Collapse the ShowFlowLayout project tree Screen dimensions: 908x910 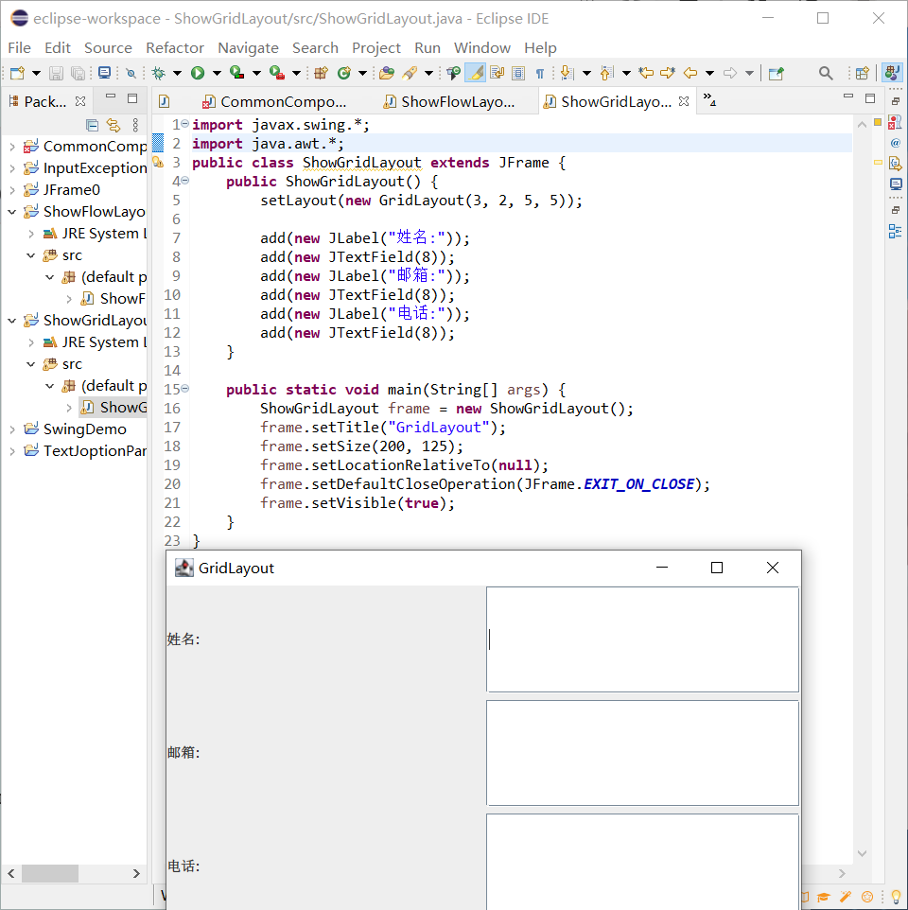click(x=11, y=212)
